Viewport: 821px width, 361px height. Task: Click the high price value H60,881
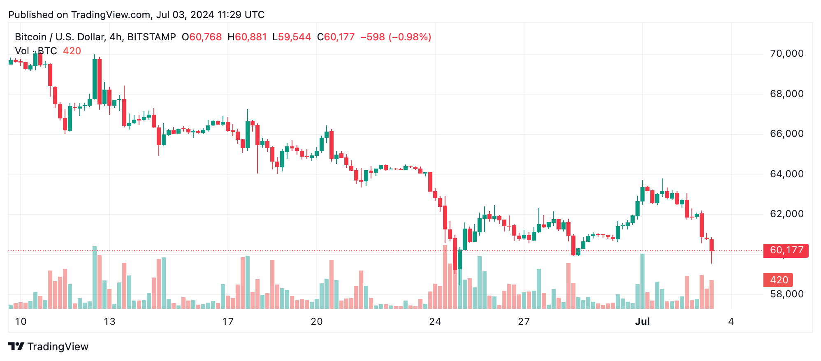(247, 37)
